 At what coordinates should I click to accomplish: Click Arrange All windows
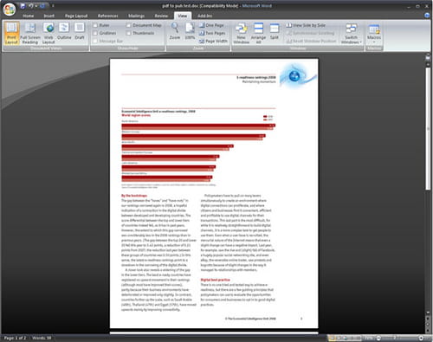point(258,33)
